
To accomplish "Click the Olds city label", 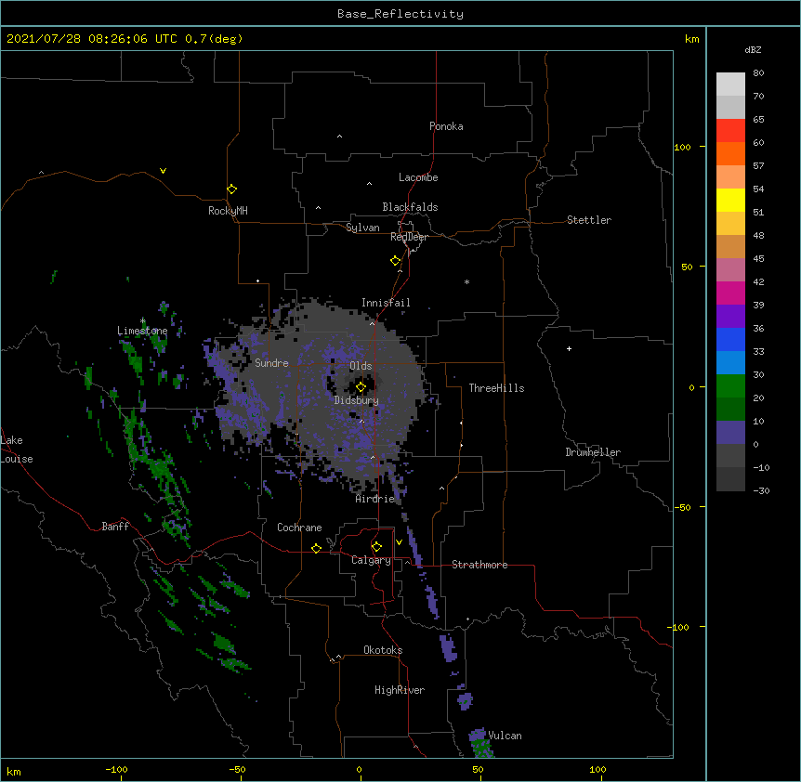I will (361, 366).
